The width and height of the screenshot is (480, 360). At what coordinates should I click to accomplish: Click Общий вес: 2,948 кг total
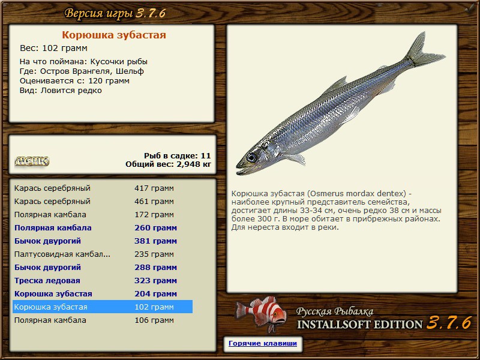pyautogui.click(x=168, y=164)
